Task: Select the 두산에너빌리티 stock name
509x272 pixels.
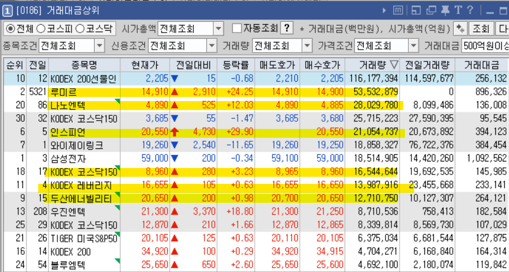Action: (x=81, y=199)
